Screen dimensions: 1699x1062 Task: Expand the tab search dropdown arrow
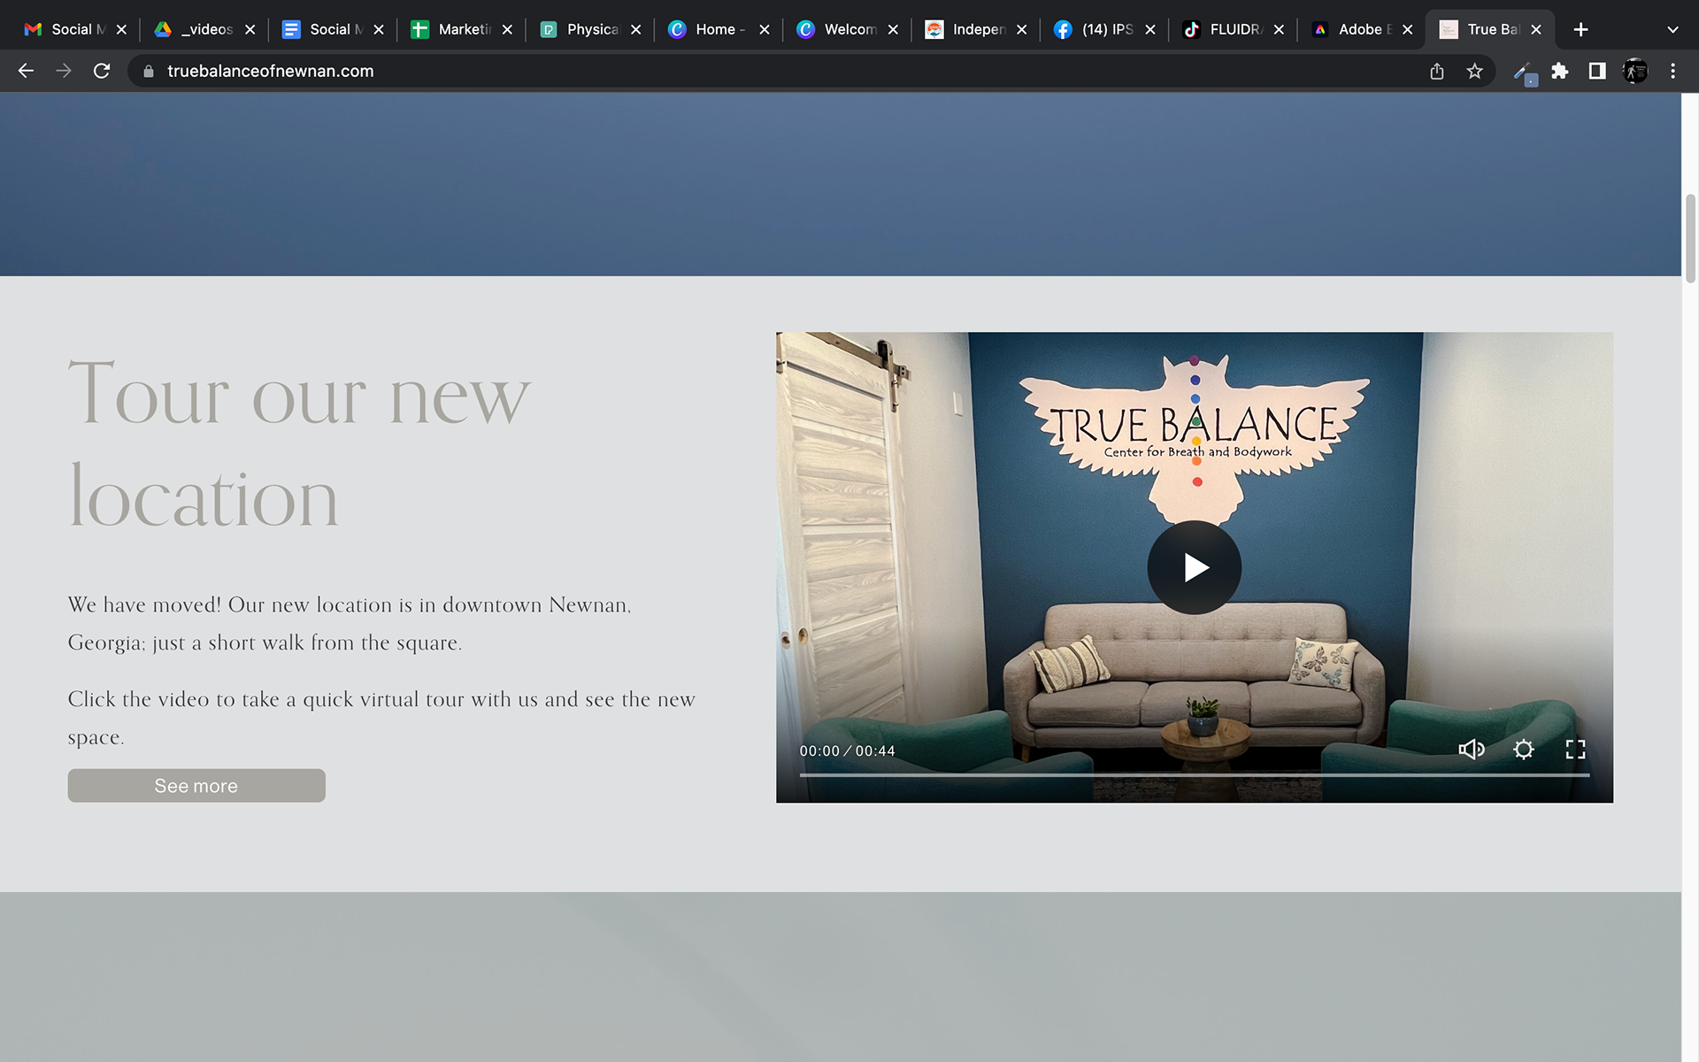(x=1672, y=29)
